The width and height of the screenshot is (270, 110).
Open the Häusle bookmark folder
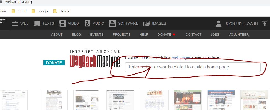[61, 11]
